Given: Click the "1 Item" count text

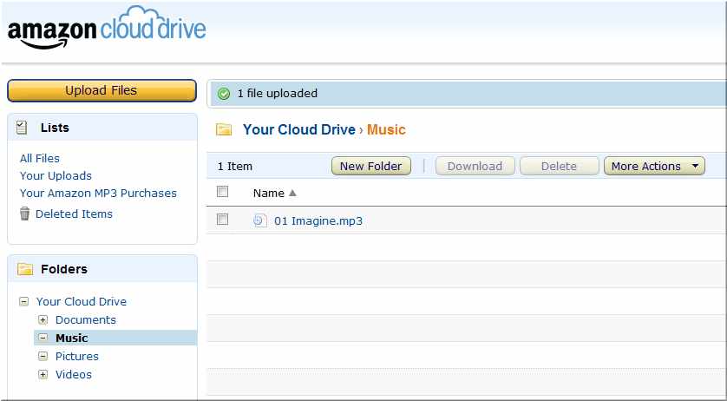Looking at the screenshot, I should 235,166.
